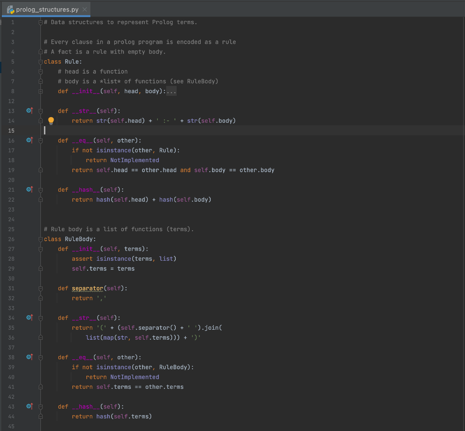The height and width of the screenshot is (431, 465).
Task: Click 'list(map(str, self.terms)))' on line 36
Action: pos(133,337)
